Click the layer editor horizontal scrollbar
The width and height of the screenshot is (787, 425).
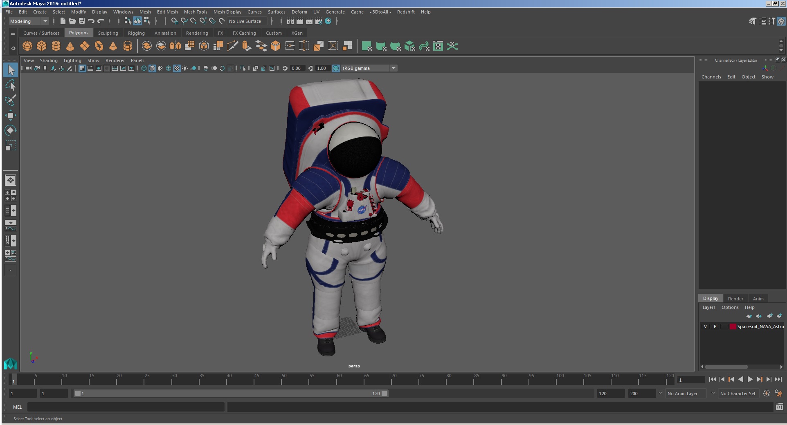(726, 367)
